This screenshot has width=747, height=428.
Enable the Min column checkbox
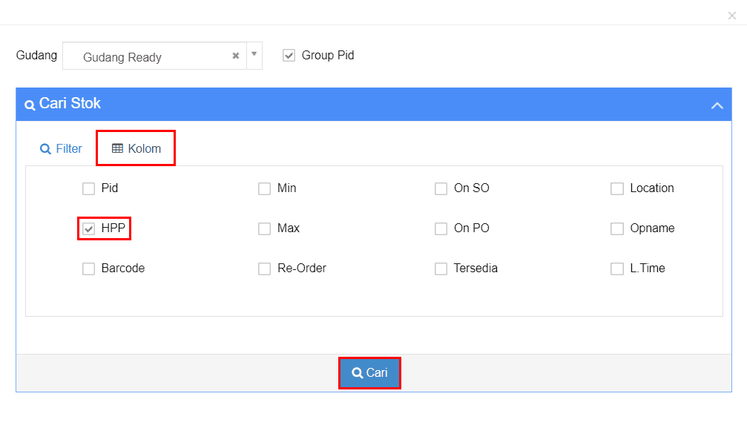(x=265, y=188)
